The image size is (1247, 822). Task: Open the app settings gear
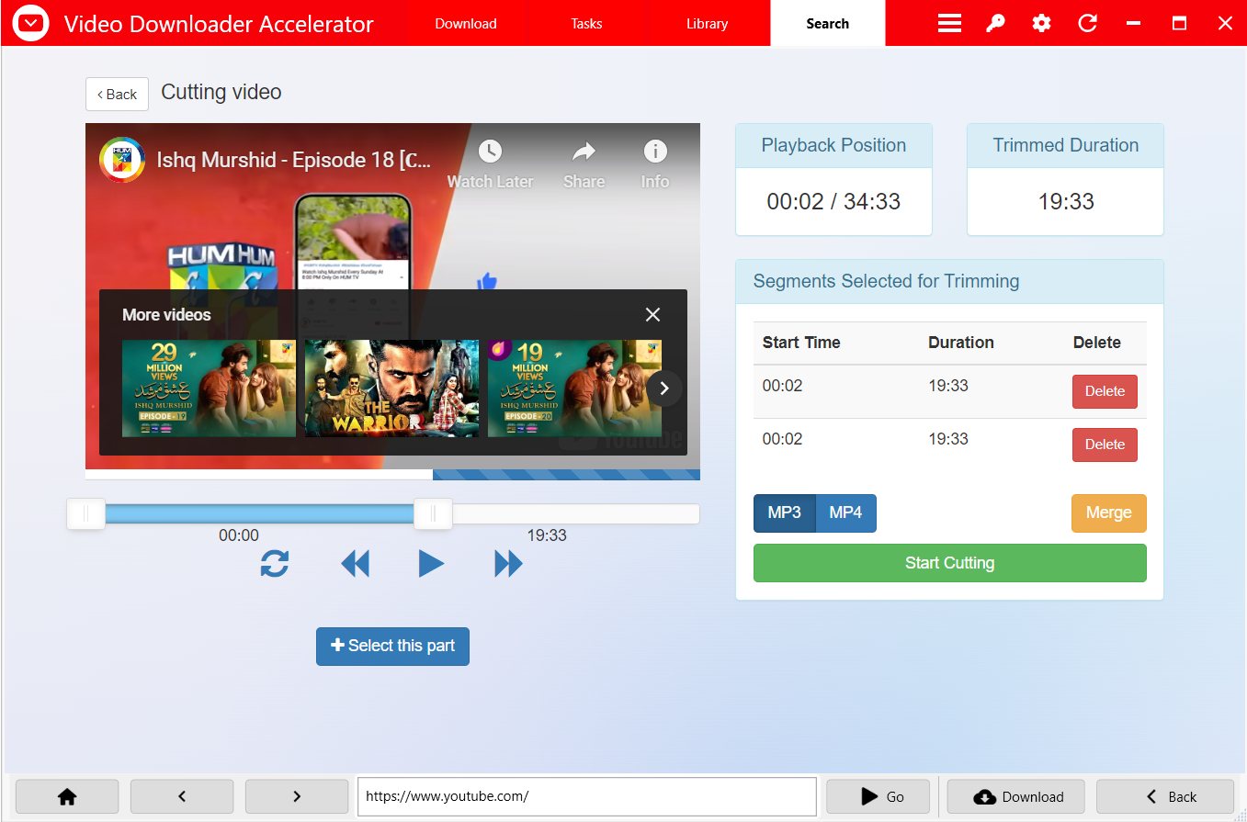click(1041, 23)
